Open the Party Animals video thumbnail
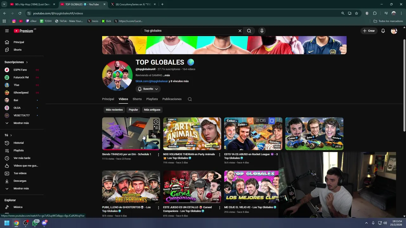The width and height of the screenshot is (406, 228). [x=192, y=134]
